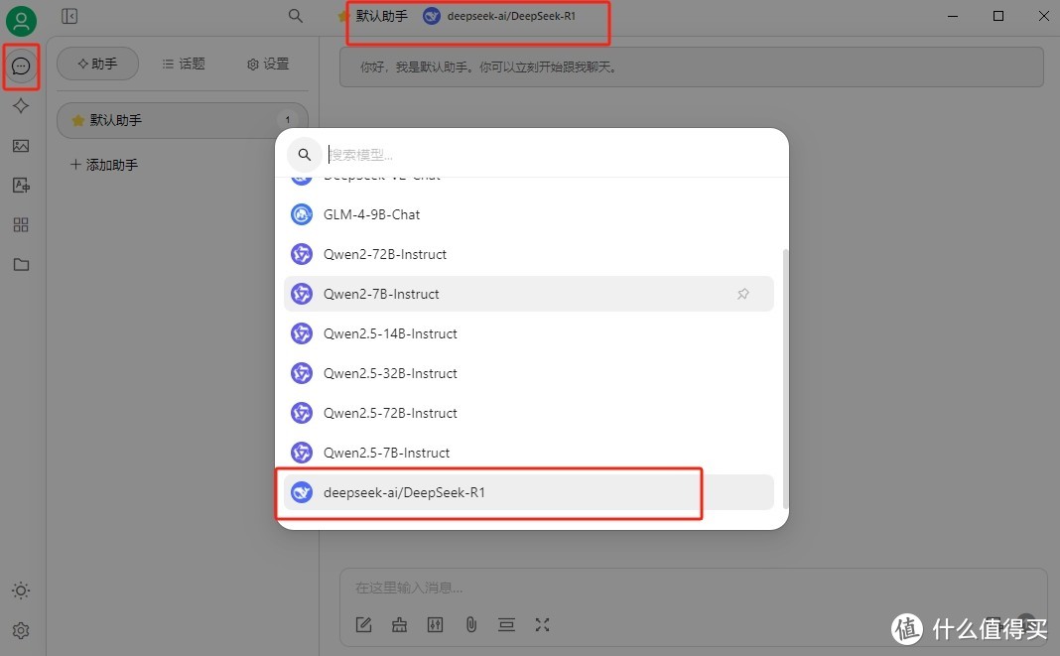Expand the input box fullscreen icon
Image resolution: width=1060 pixels, height=656 pixels.
coord(542,625)
